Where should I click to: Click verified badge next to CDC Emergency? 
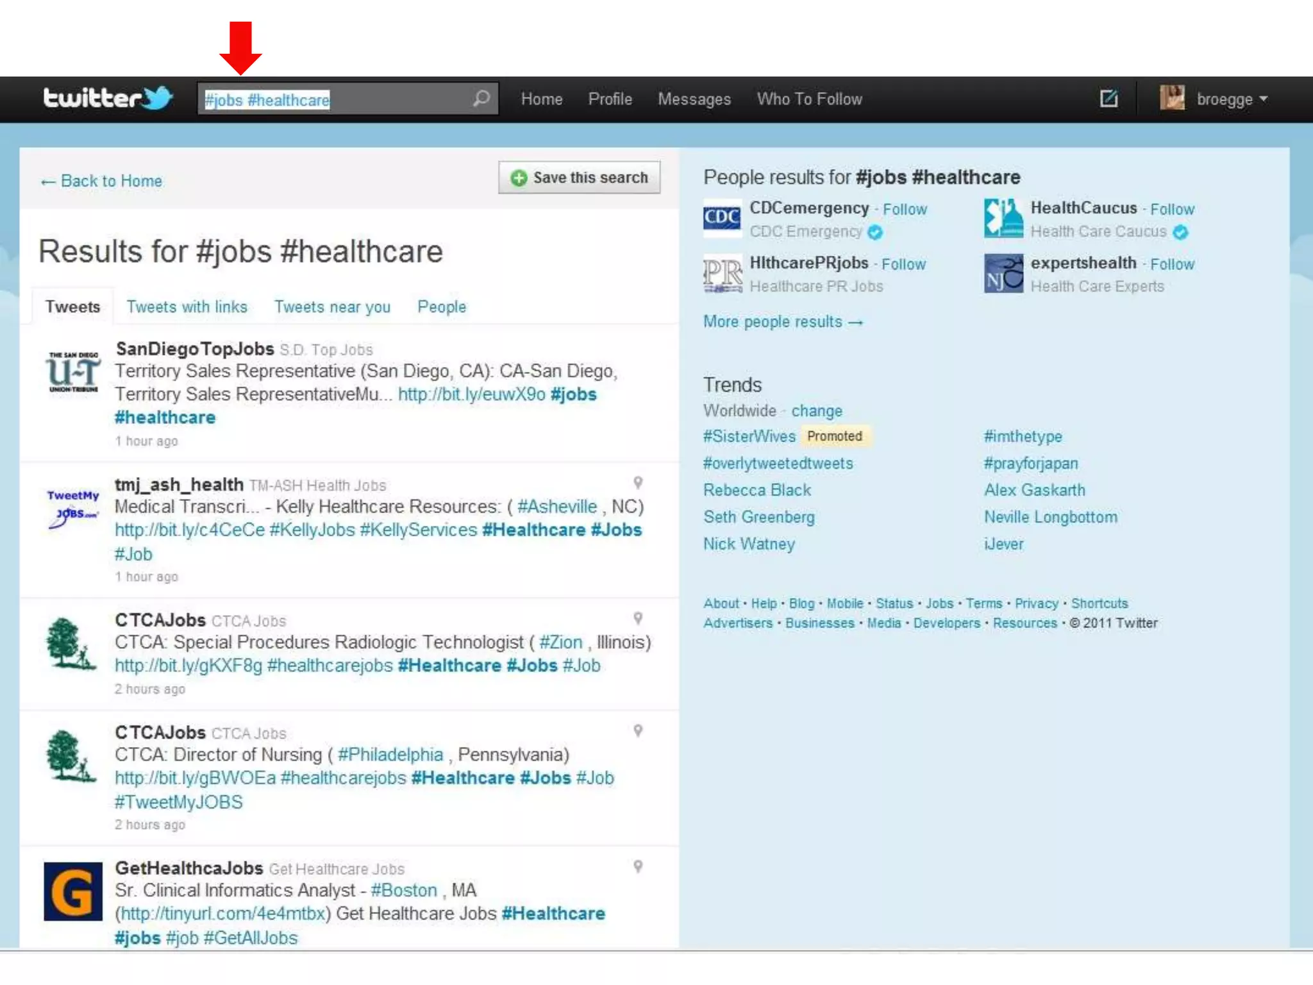pyautogui.click(x=875, y=232)
